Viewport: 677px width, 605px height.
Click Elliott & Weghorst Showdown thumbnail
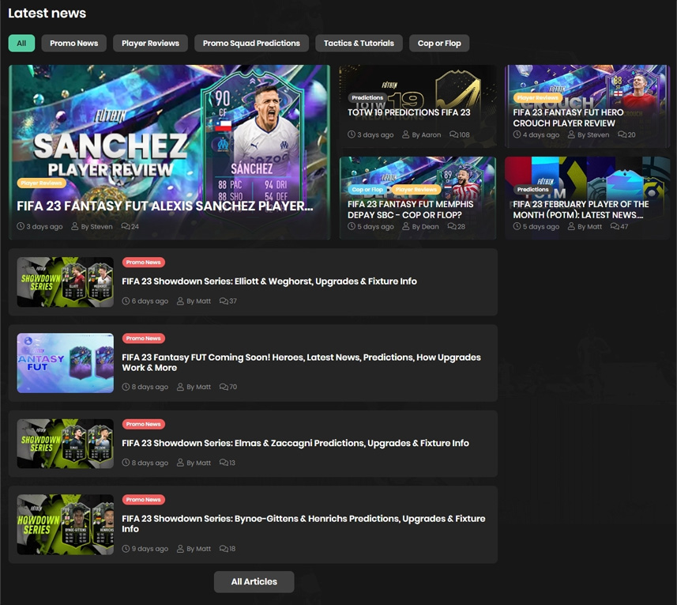click(66, 282)
